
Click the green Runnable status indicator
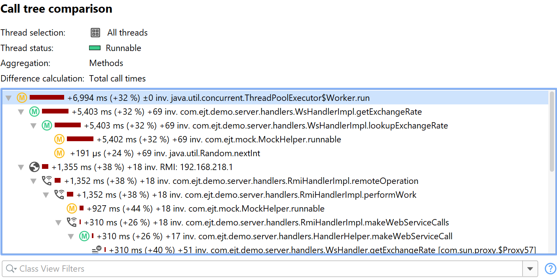(95, 48)
